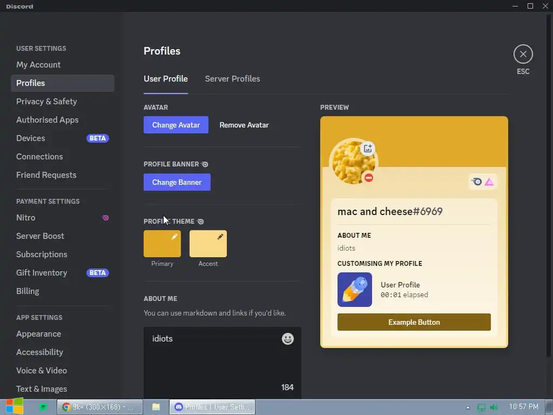553x415 pixels.
Task: Click the Change Avatar button
Action: 176,125
